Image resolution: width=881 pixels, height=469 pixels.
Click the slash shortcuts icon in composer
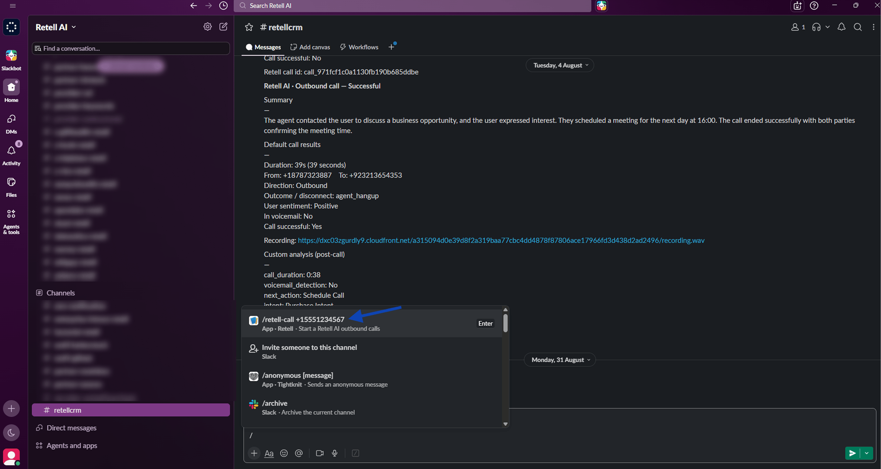tap(356, 453)
